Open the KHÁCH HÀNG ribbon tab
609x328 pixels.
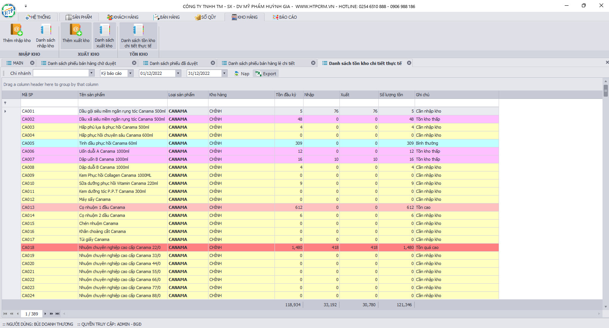(x=123, y=17)
